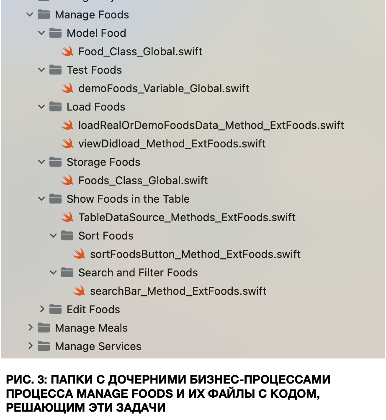
Task: Click Swift icon next to Foods_Class_Global.swift
Action: pos(67,180)
